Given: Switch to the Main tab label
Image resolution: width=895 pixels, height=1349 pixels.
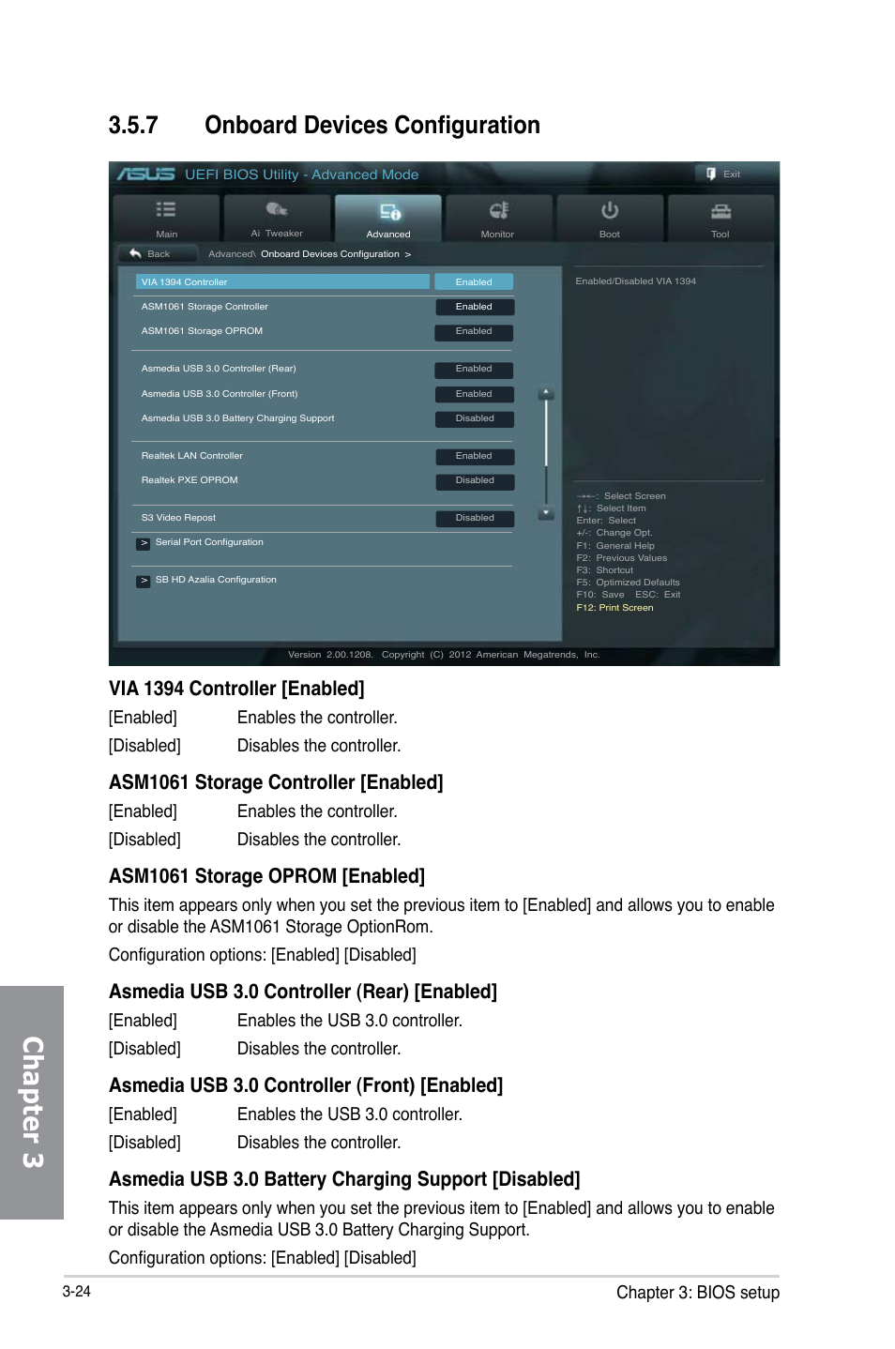Looking at the screenshot, I should pos(167,235).
